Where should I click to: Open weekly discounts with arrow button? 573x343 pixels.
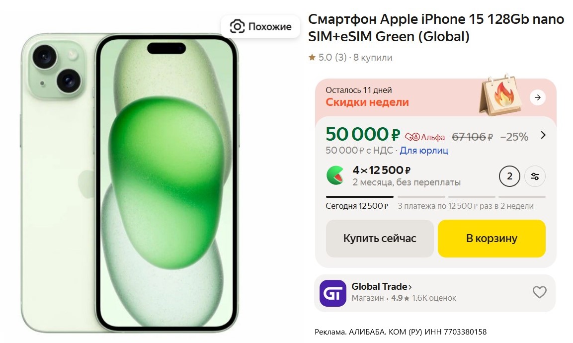coord(537,97)
